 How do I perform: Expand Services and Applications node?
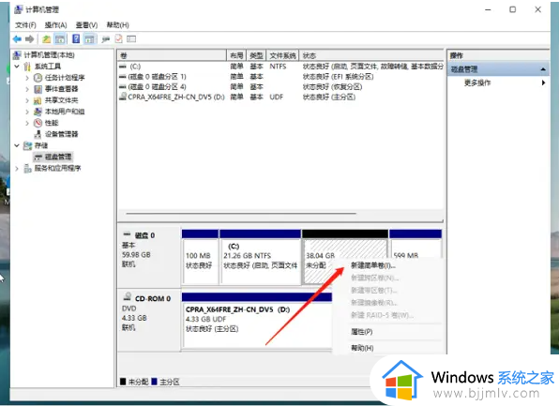pos(17,168)
